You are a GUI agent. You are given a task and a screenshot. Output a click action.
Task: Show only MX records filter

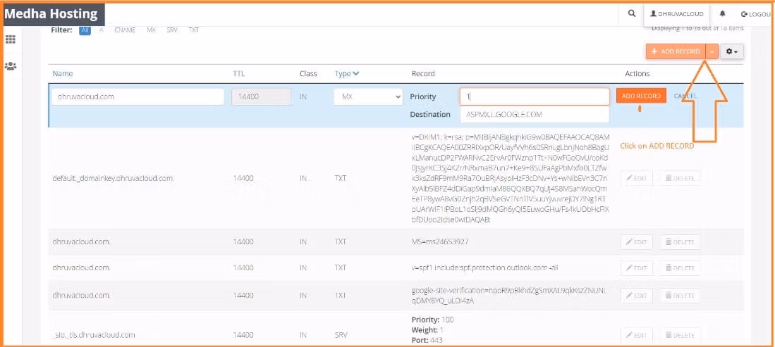click(151, 30)
